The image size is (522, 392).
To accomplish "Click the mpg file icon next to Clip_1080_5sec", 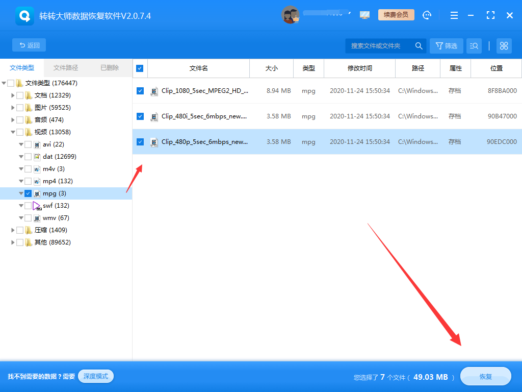I will tap(154, 90).
